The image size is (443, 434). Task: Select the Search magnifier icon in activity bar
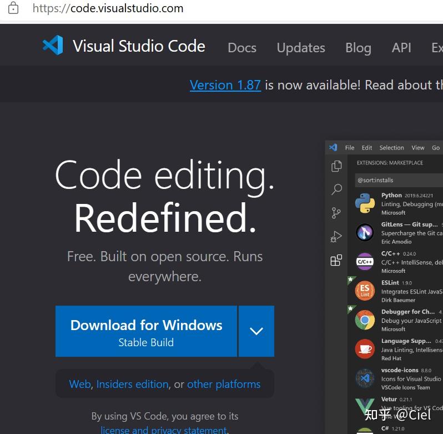click(x=336, y=189)
